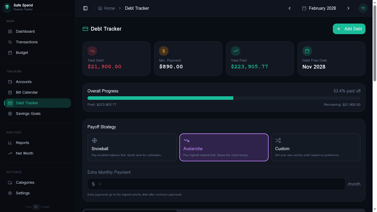
Task: Click the Overall Progress bar
Action: point(224,98)
